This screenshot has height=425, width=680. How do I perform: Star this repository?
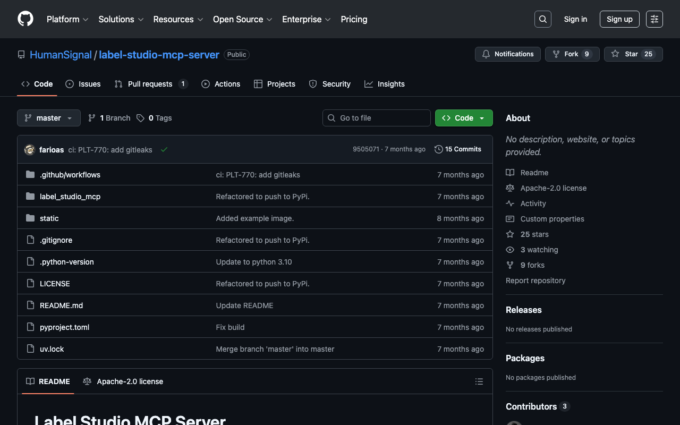point(625,54)
